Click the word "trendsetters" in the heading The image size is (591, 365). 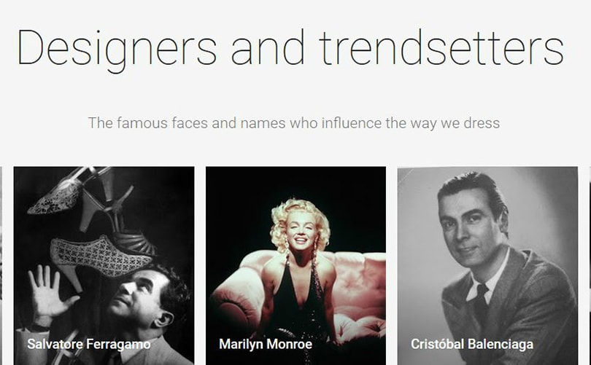pyautogui.click(x=441, y=47)
